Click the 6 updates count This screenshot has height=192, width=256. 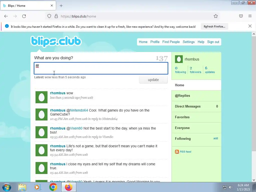pyautogui.click(x=210, y=70)
